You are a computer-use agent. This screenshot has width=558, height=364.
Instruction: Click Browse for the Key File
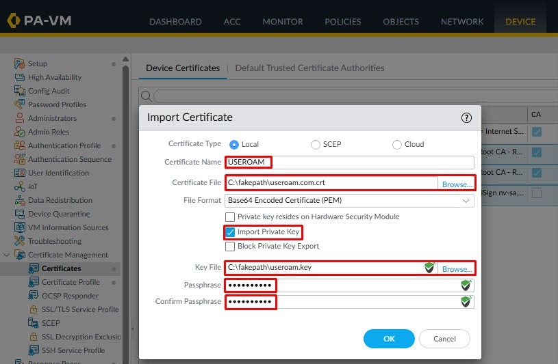tap(457, 269)
